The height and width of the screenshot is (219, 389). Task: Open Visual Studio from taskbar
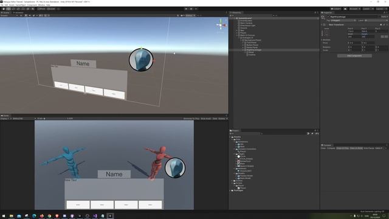[x=95, y=216]
